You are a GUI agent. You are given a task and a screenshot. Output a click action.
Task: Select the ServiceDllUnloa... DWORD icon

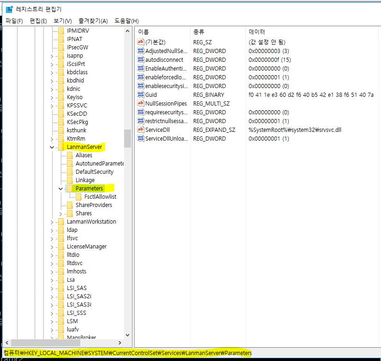point(140,138)
